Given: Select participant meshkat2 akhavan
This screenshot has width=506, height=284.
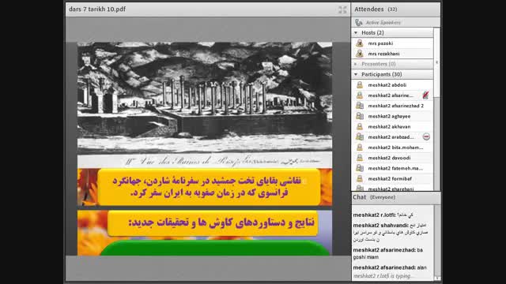Looking at the screenshot, I should click(392, 126).
